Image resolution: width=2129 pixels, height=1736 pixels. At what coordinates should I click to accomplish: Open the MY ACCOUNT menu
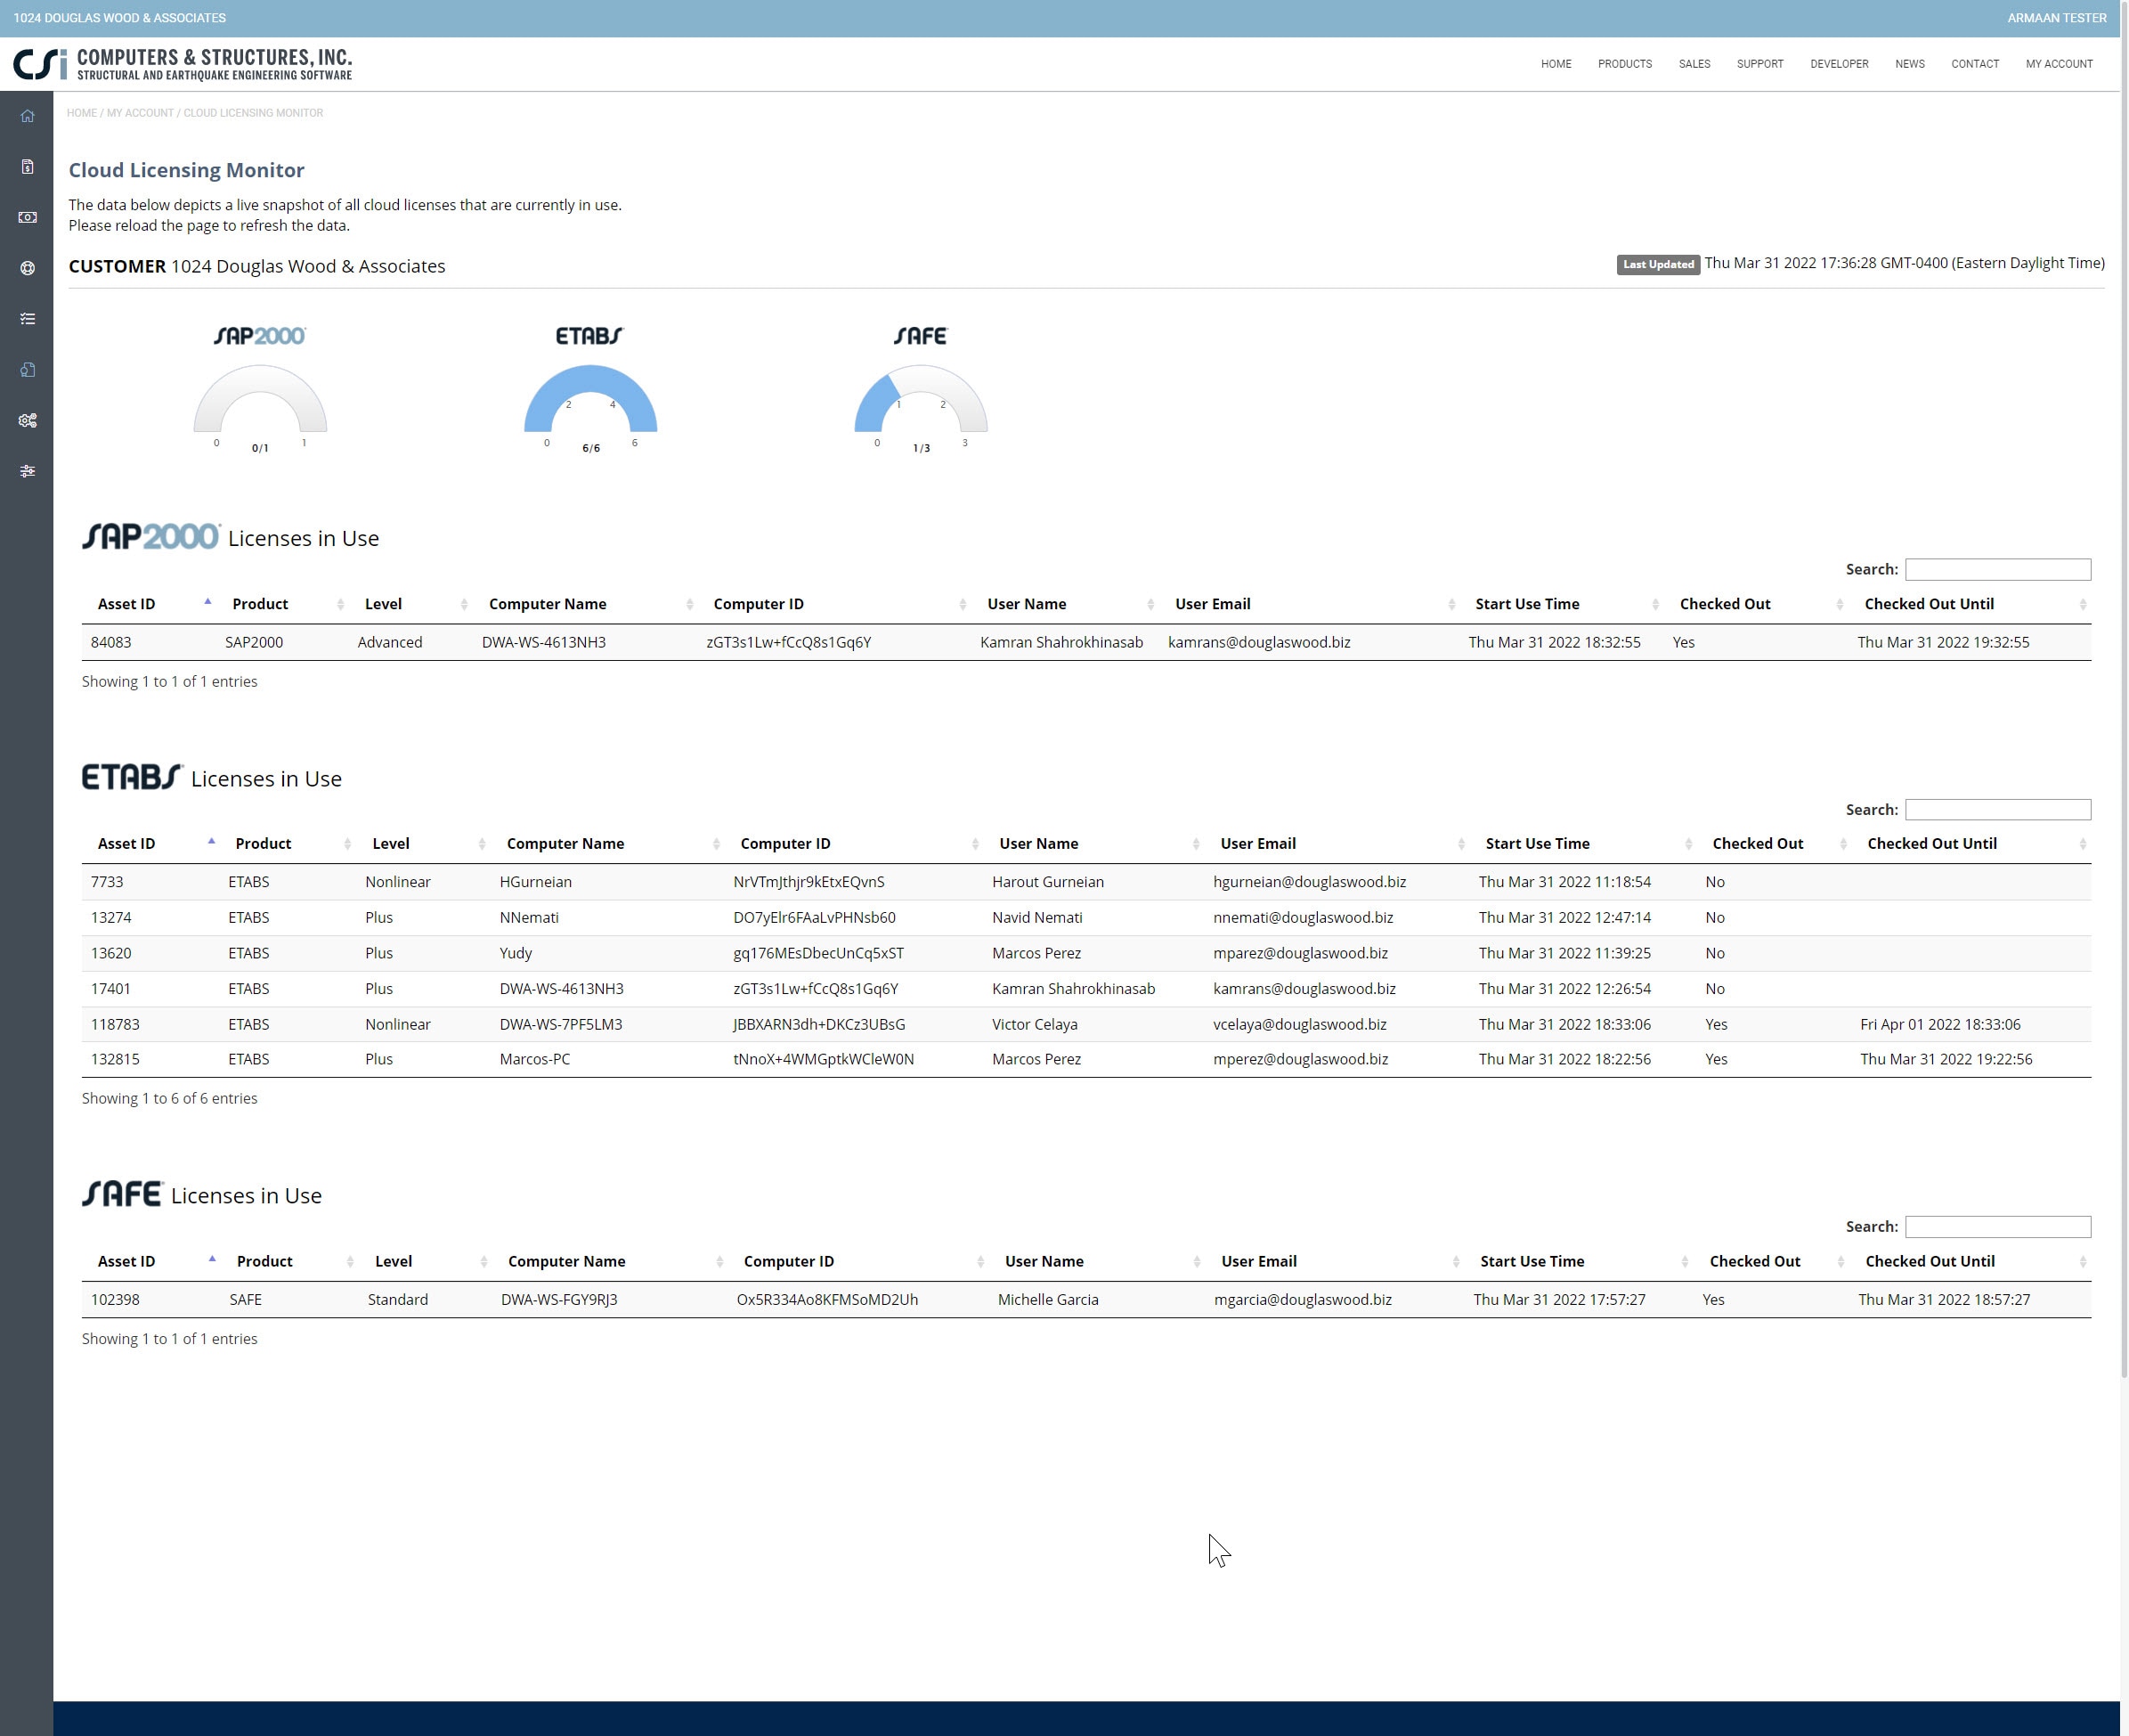pos(2058,64)
